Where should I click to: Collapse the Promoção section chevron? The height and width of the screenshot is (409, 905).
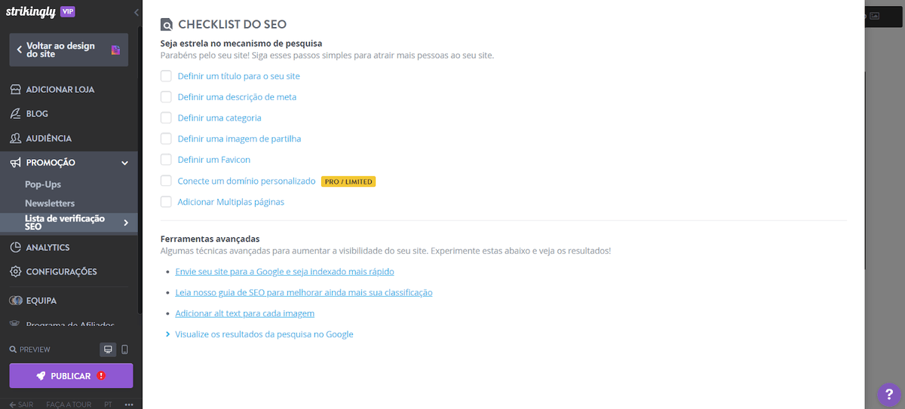point(125,163)
